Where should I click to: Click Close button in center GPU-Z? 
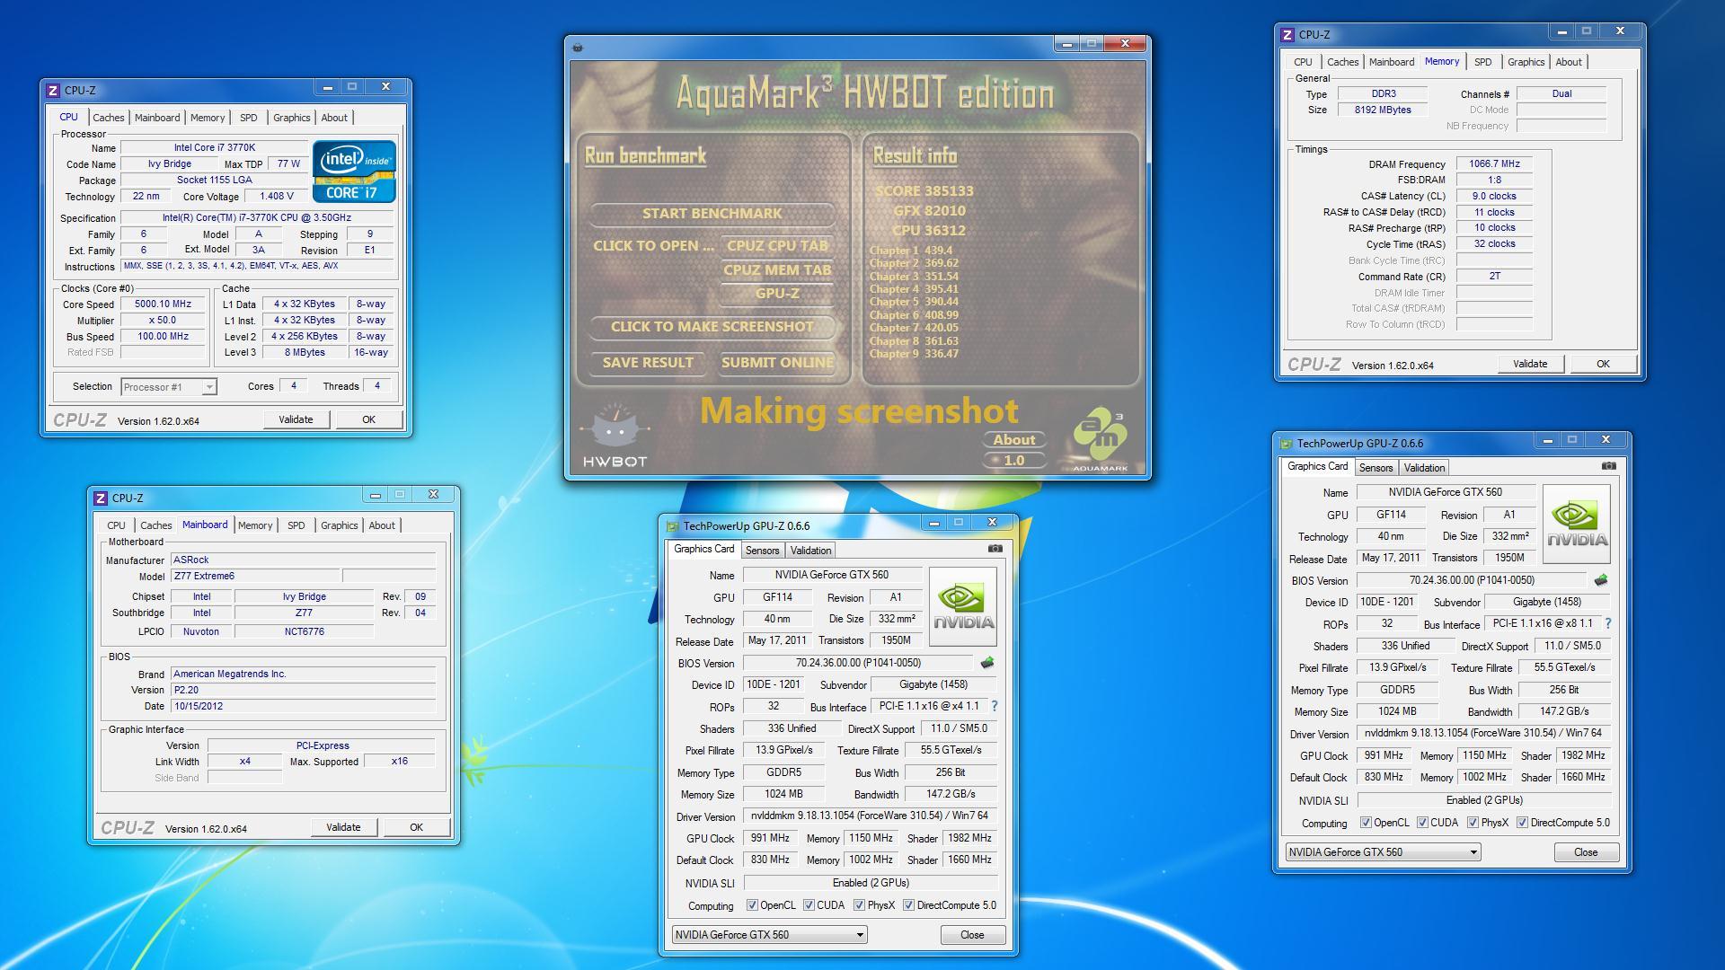972,935
